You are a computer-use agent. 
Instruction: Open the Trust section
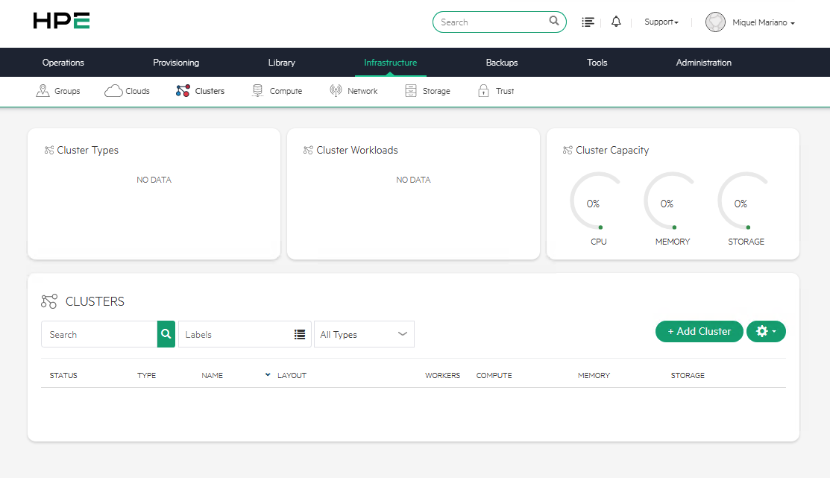click(495, 90)
